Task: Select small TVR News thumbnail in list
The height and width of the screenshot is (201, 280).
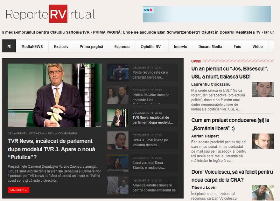Action: (118, 118)
